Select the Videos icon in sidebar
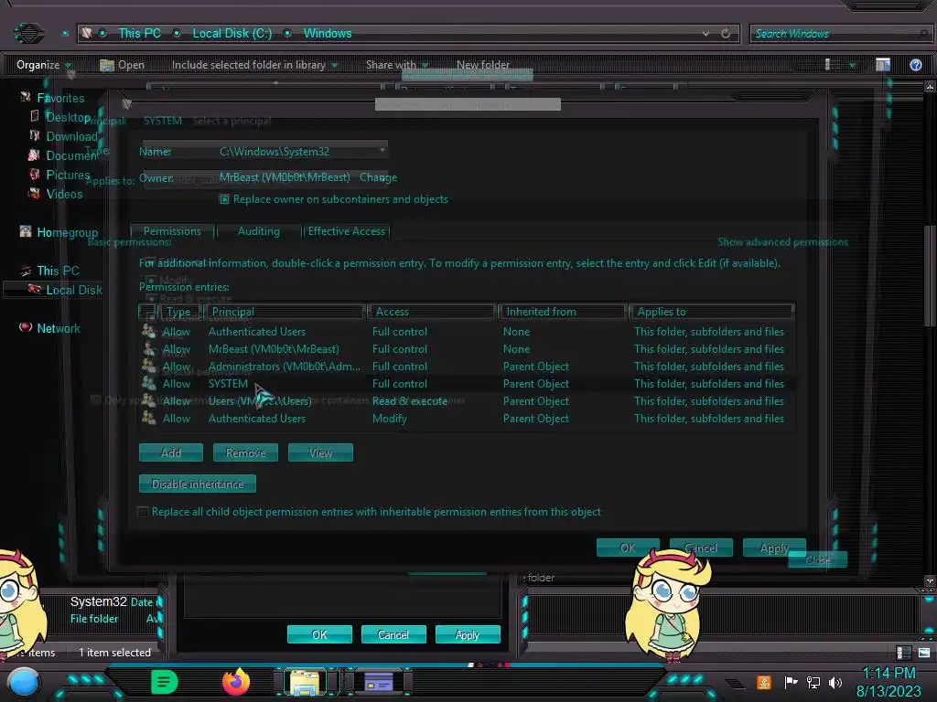The width and height of the screenshot is (937, 702). [35, 194]
